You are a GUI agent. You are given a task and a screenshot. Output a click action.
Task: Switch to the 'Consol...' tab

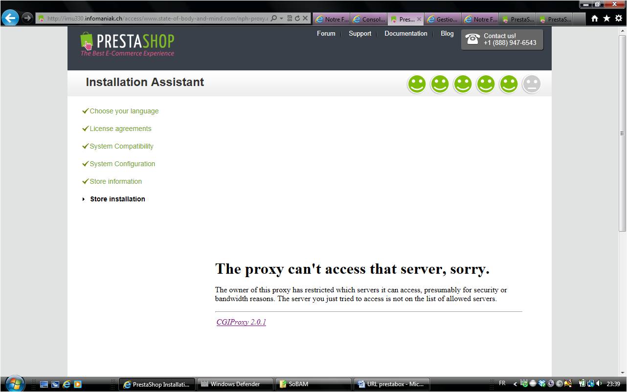point(369,19)
